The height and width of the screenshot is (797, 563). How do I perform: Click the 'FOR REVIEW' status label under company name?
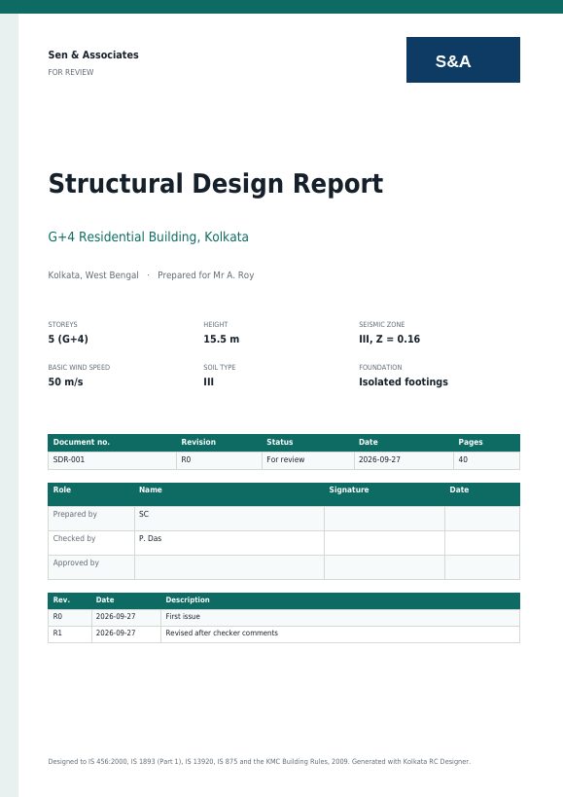pos(71,72)
